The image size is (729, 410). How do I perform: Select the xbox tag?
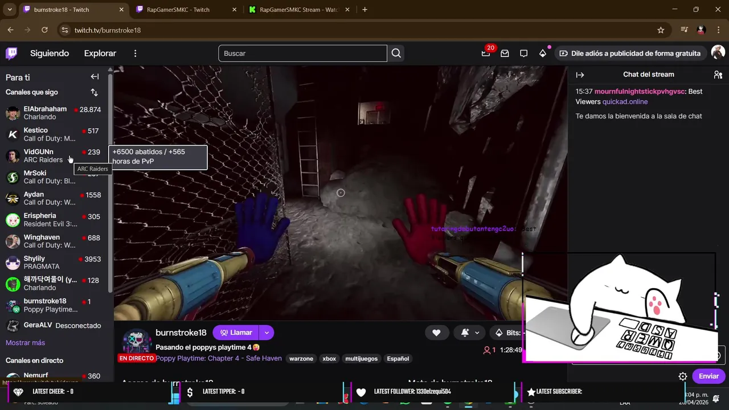329,359
